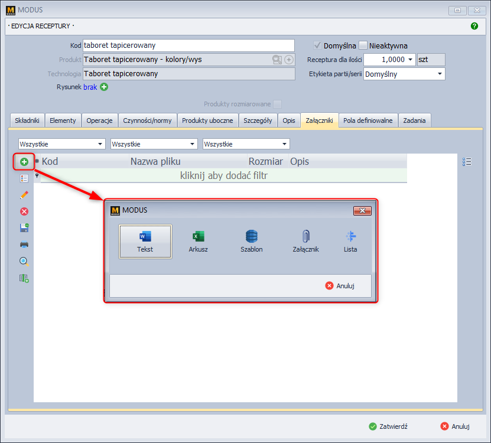The image size is (491, 443).
Task: Click the printer icon in left toolbar
Action: [24, 245]
